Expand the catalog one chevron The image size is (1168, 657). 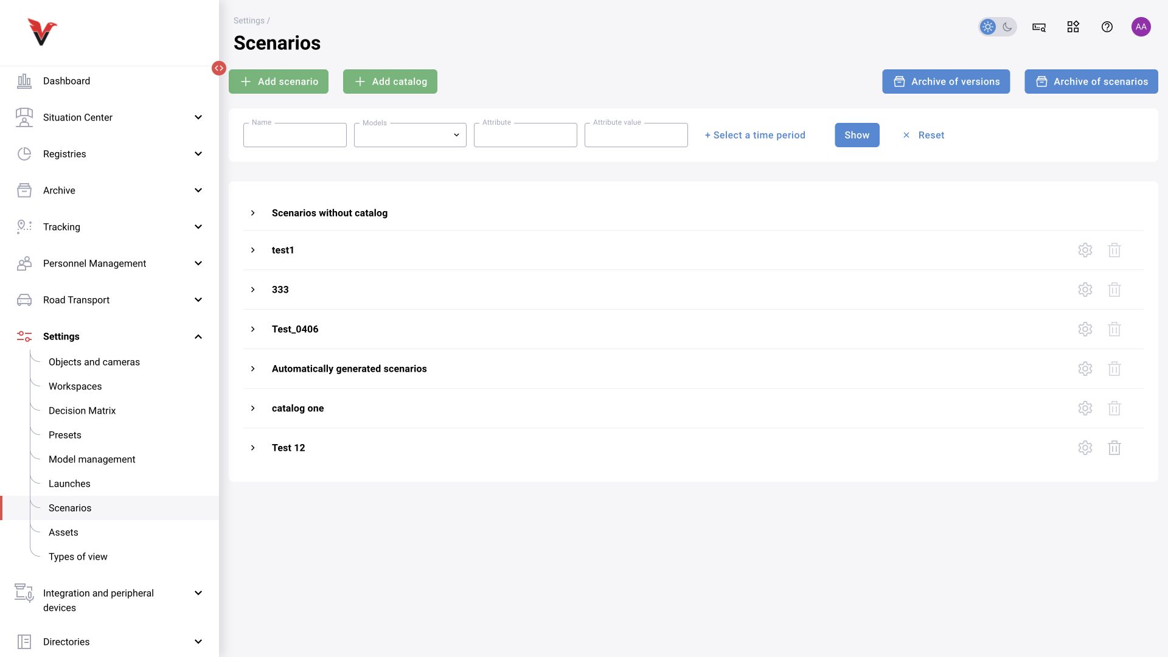click(253, 408)
